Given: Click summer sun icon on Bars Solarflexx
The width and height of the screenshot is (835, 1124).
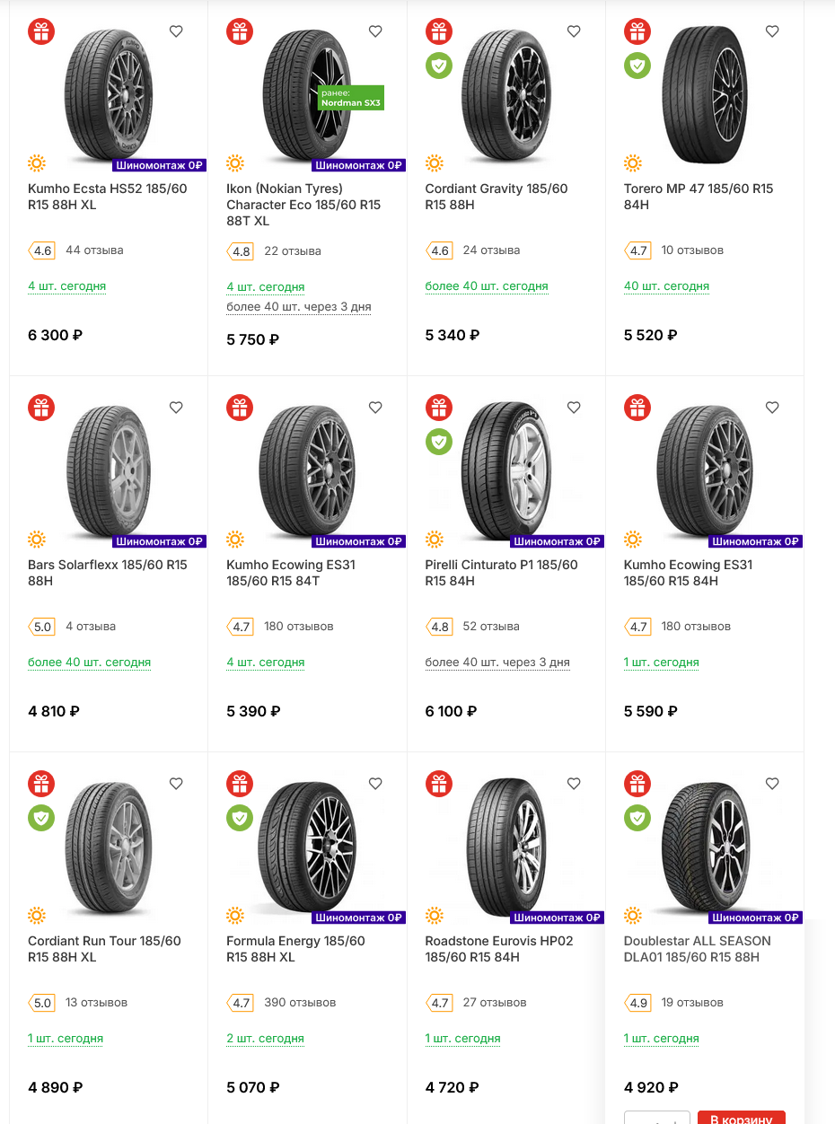Looking at the screenshot, I should click(37, 540).
